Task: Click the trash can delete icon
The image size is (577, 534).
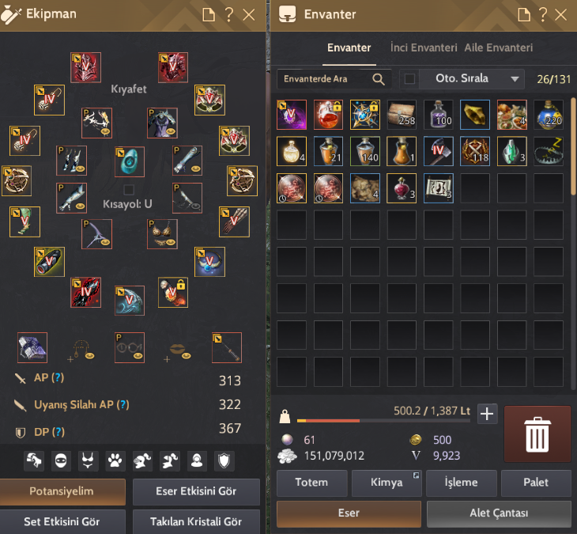Action: [x=537, y=434]
